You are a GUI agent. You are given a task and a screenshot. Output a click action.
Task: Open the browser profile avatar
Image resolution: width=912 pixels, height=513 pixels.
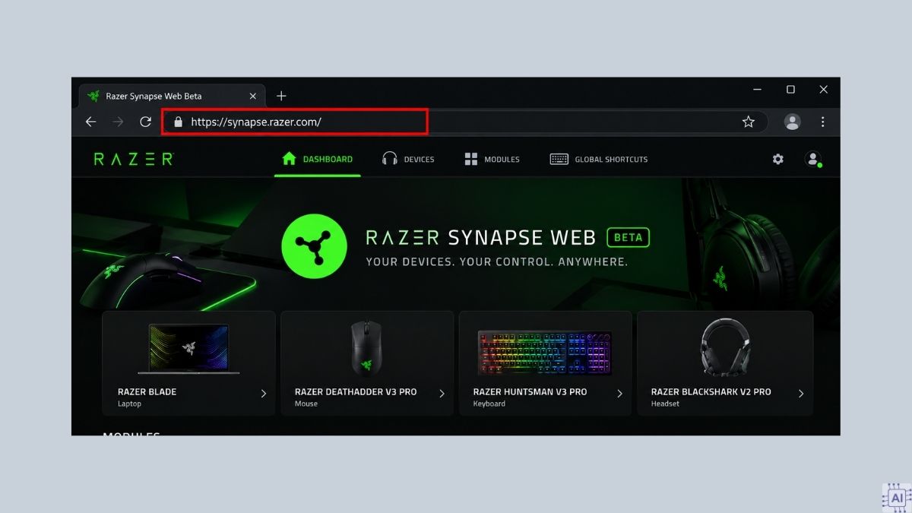(793, 122)
